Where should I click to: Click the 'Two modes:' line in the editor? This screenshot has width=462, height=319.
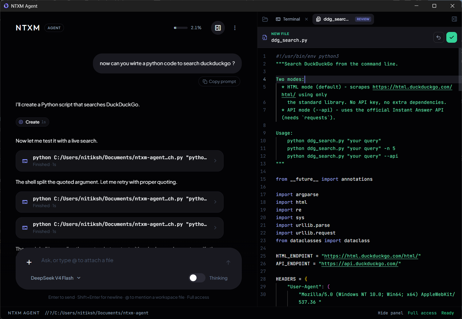290,79
